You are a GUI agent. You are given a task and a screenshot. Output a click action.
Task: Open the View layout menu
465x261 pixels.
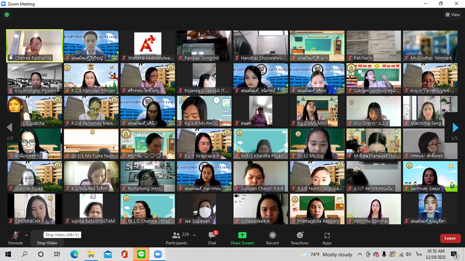click(452, 15)
